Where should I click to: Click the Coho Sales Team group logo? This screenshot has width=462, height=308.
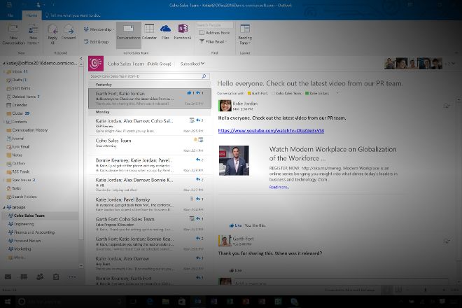(96, 64)
